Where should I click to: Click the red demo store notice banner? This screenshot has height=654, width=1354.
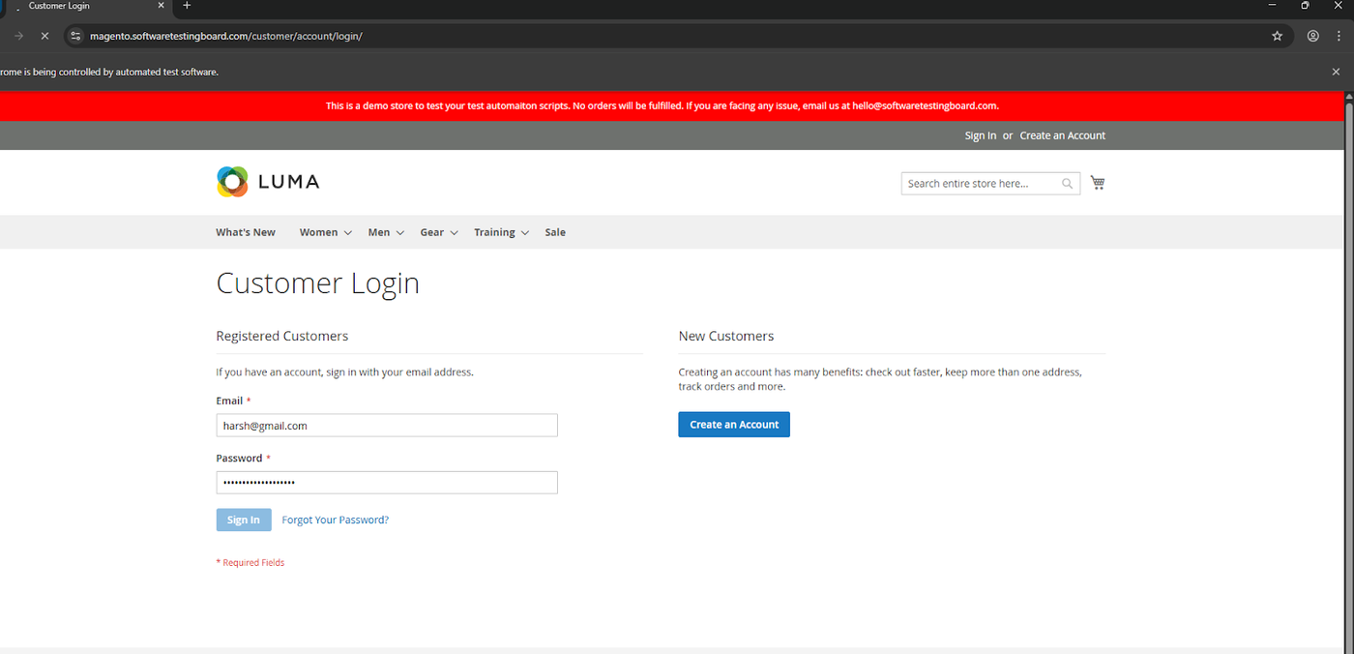point(672,106)
